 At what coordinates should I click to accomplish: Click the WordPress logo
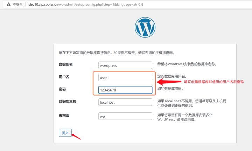coord(145,27)
